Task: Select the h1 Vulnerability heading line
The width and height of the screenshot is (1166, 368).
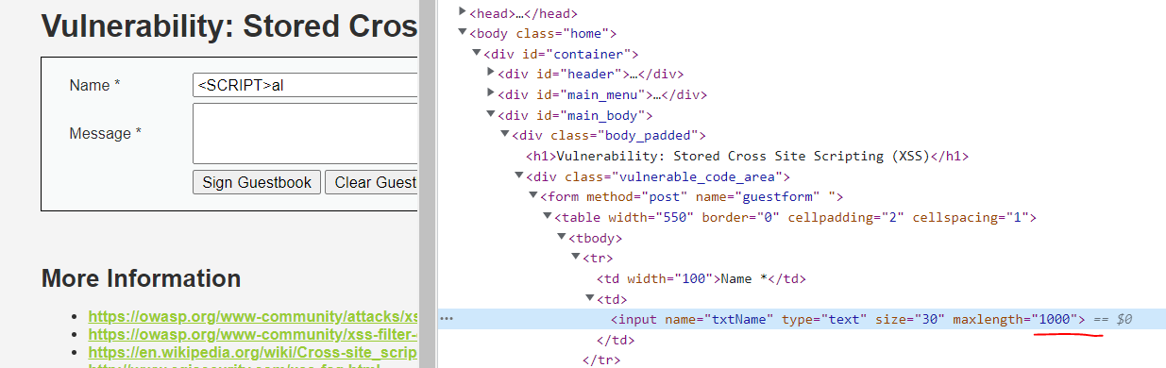Action: click(748, 156)
